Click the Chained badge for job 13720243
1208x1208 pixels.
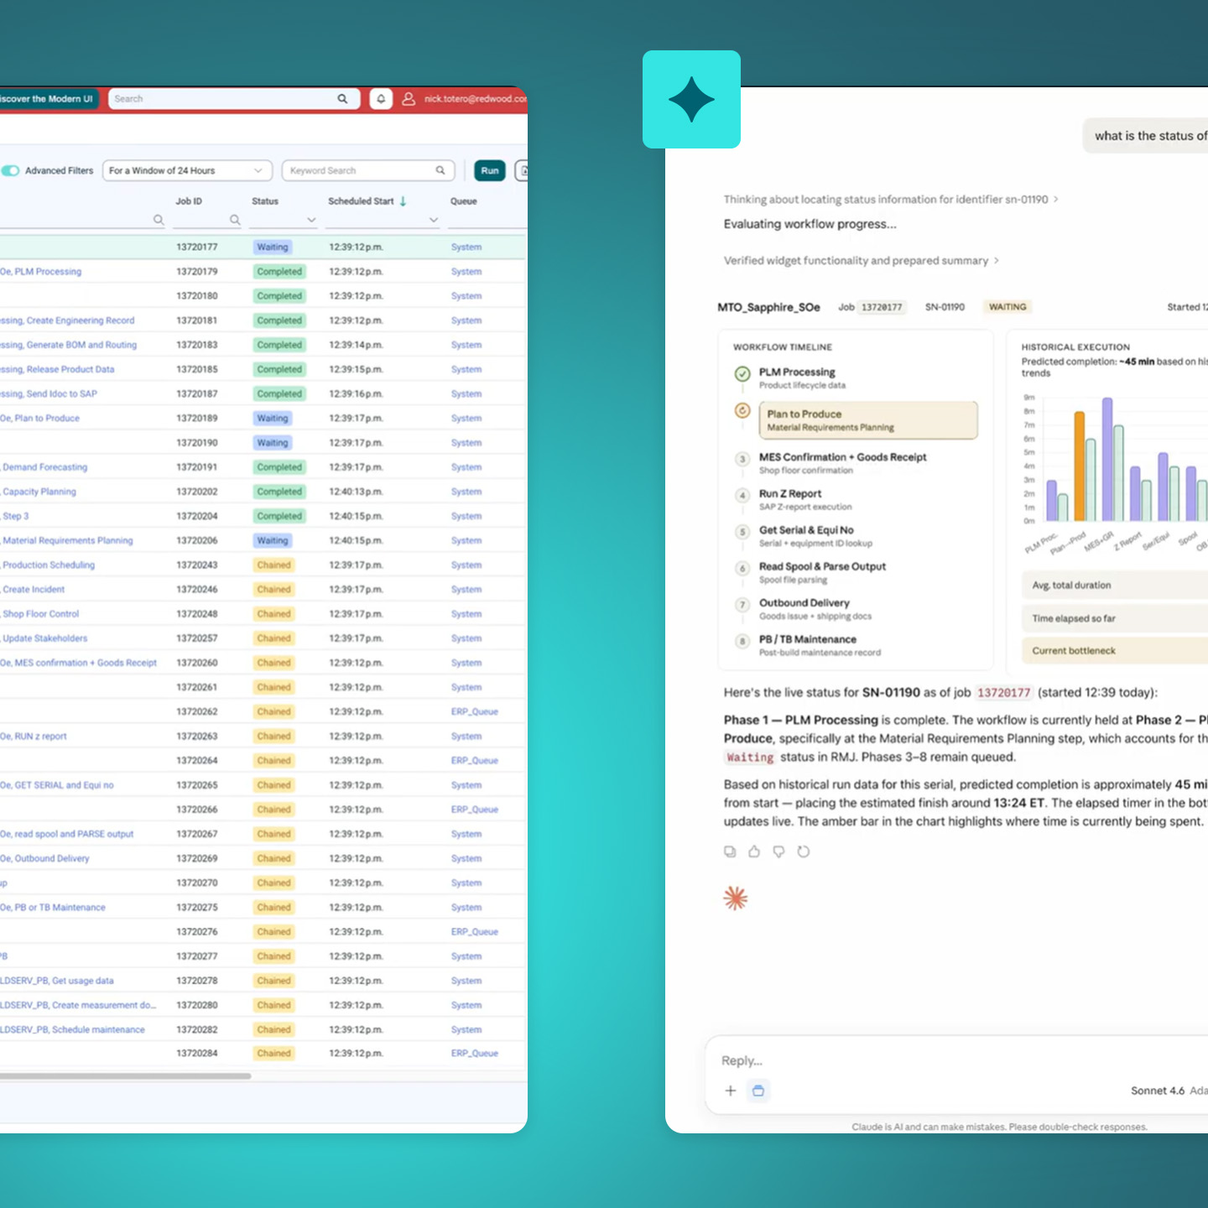pos(274,565)
